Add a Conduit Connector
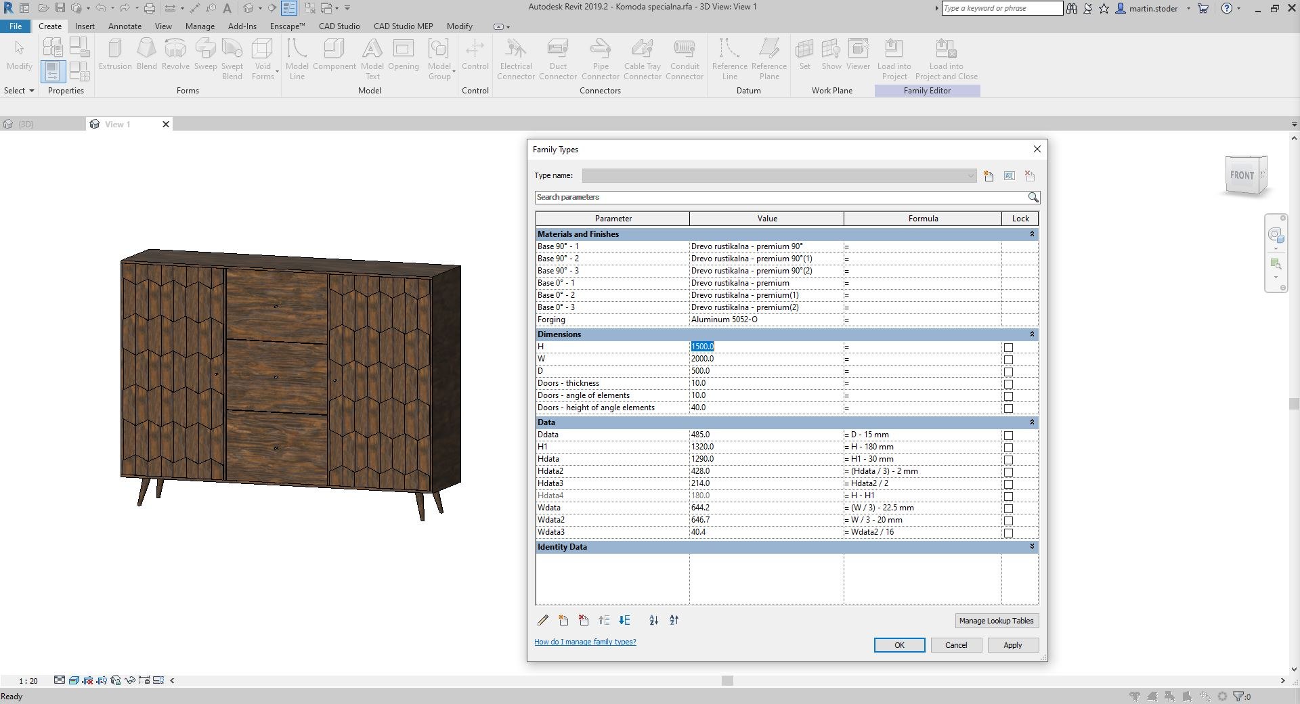Image resolution: width=1300 pixels, height=704 pixels. click(685, 59)
